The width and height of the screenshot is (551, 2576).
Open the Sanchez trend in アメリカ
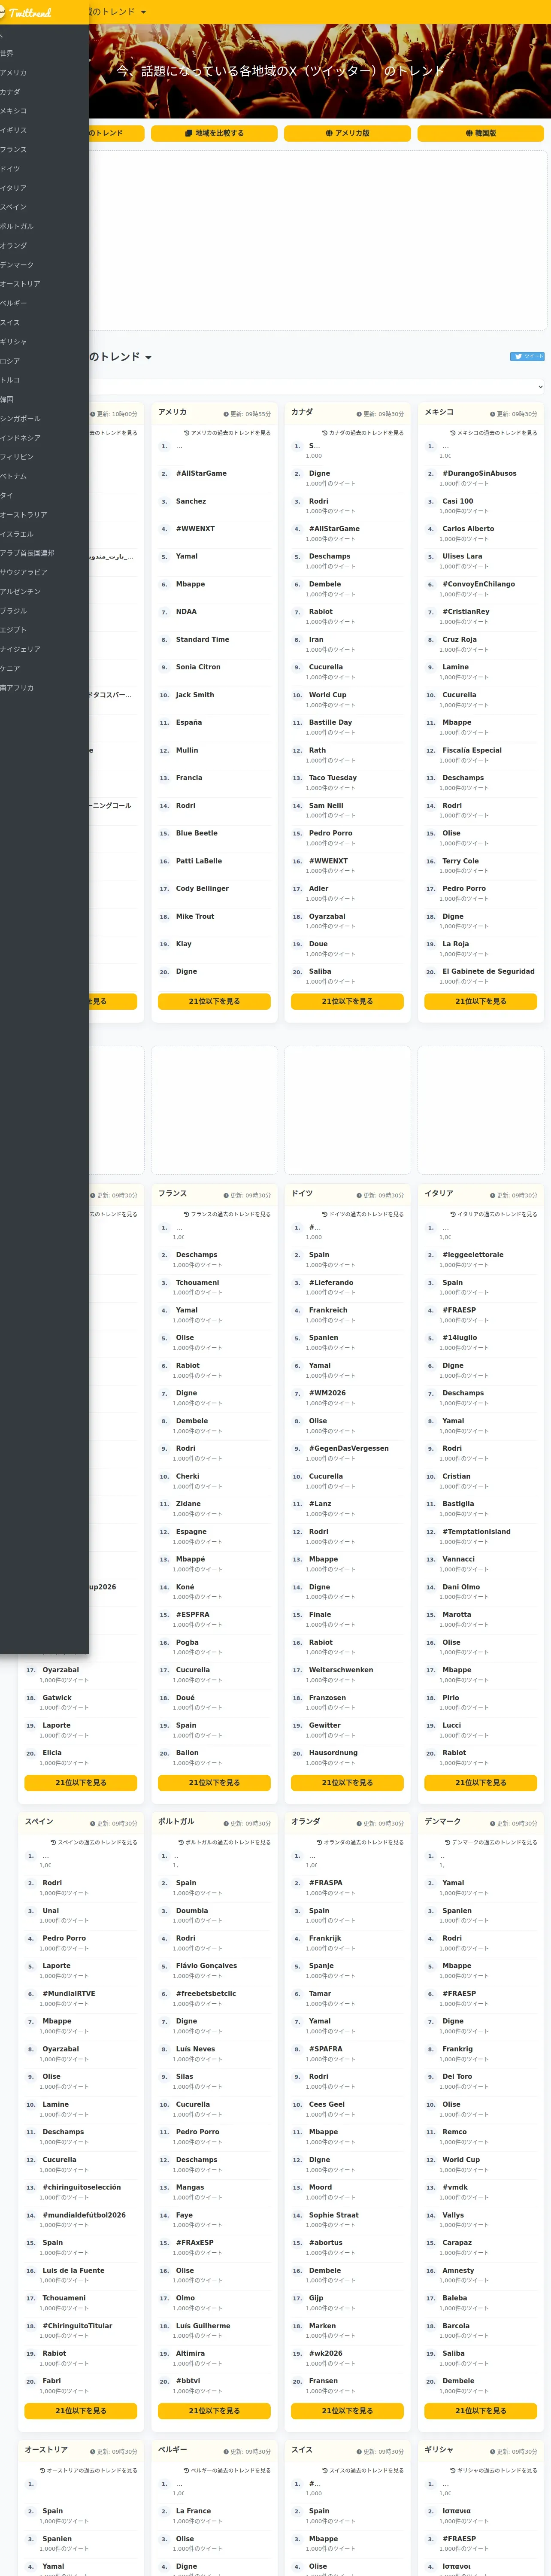click(191, 501)
